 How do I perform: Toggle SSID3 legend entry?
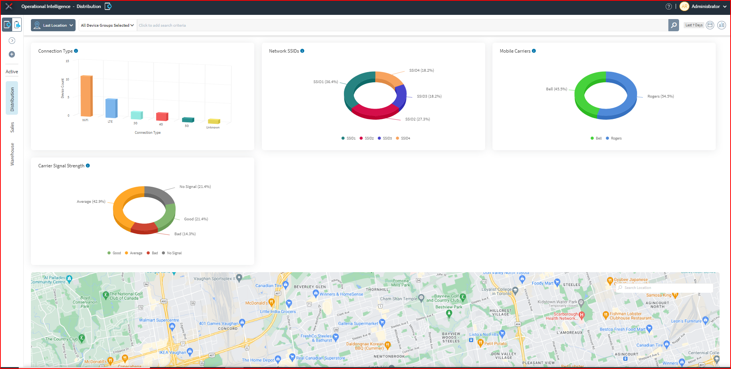coord(385,138)
